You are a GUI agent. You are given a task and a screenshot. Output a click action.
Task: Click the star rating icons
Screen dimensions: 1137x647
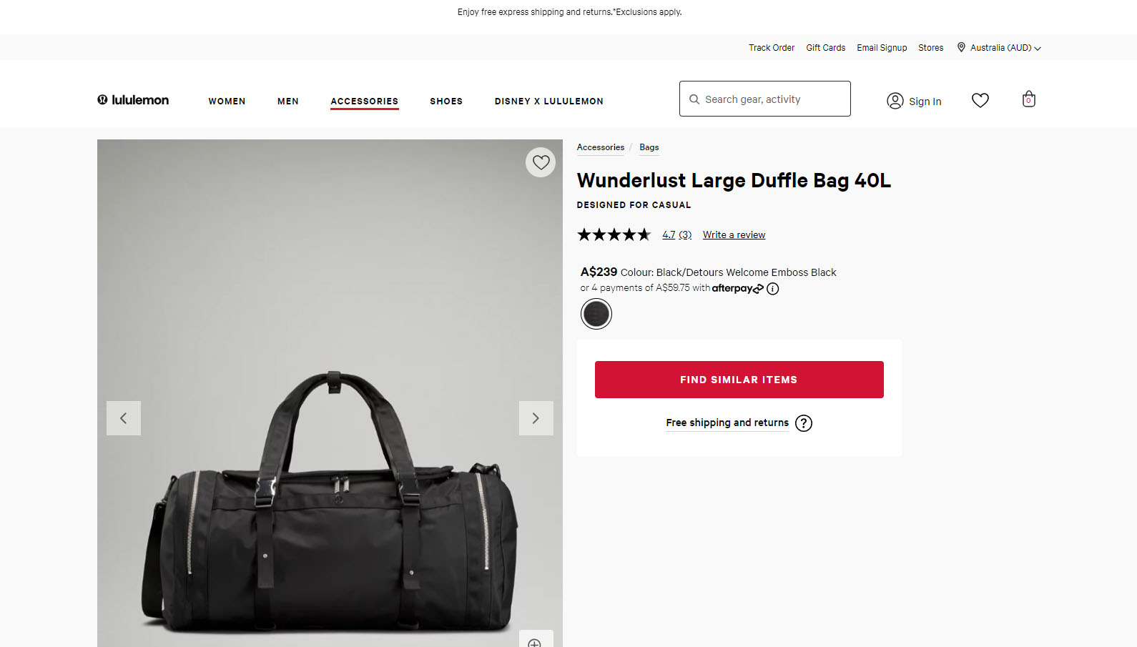click(x=614, y=234)
